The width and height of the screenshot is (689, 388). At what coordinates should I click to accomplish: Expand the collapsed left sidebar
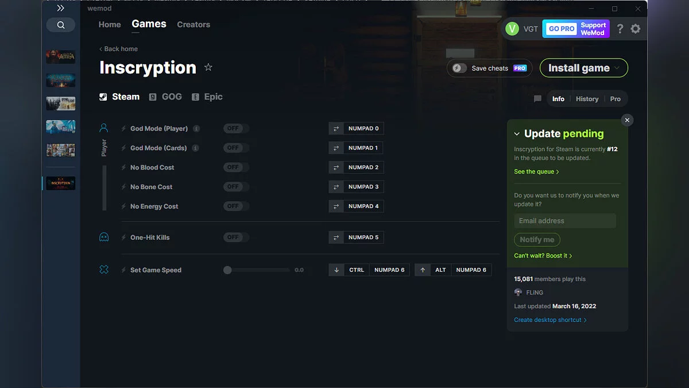click(59, 8)
